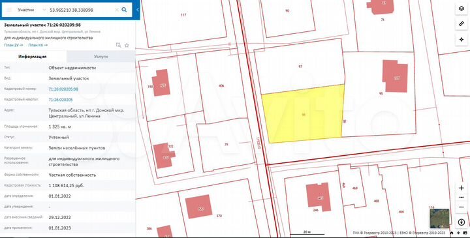Click the 'Учтенный' status value
The width and height of the screenshot is (470, 238).
click(x=59, y=137)
